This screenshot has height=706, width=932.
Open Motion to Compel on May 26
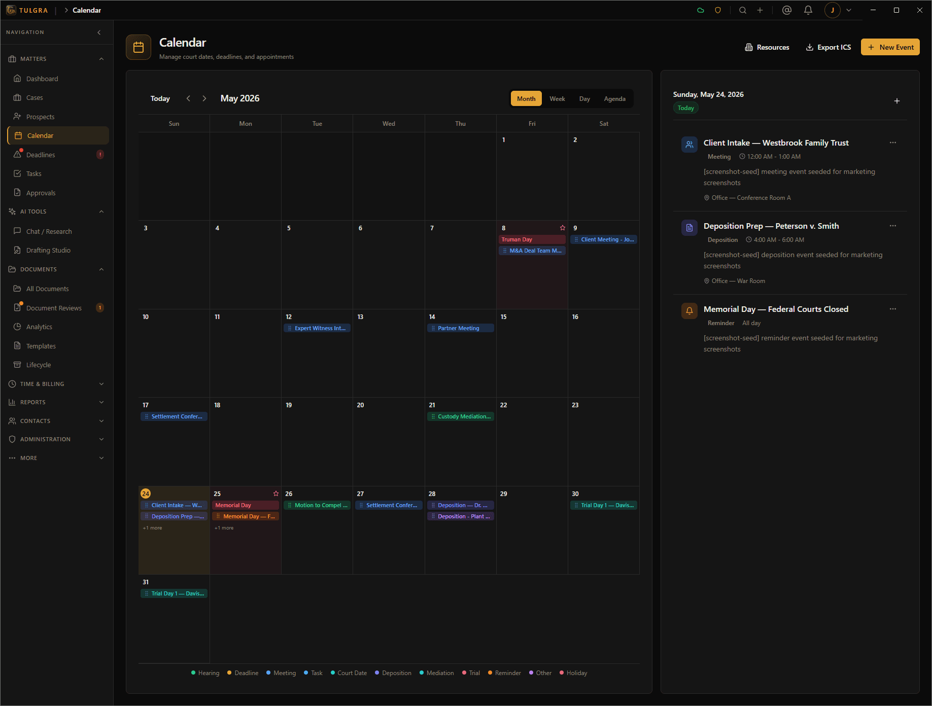(x=317, y=505)
